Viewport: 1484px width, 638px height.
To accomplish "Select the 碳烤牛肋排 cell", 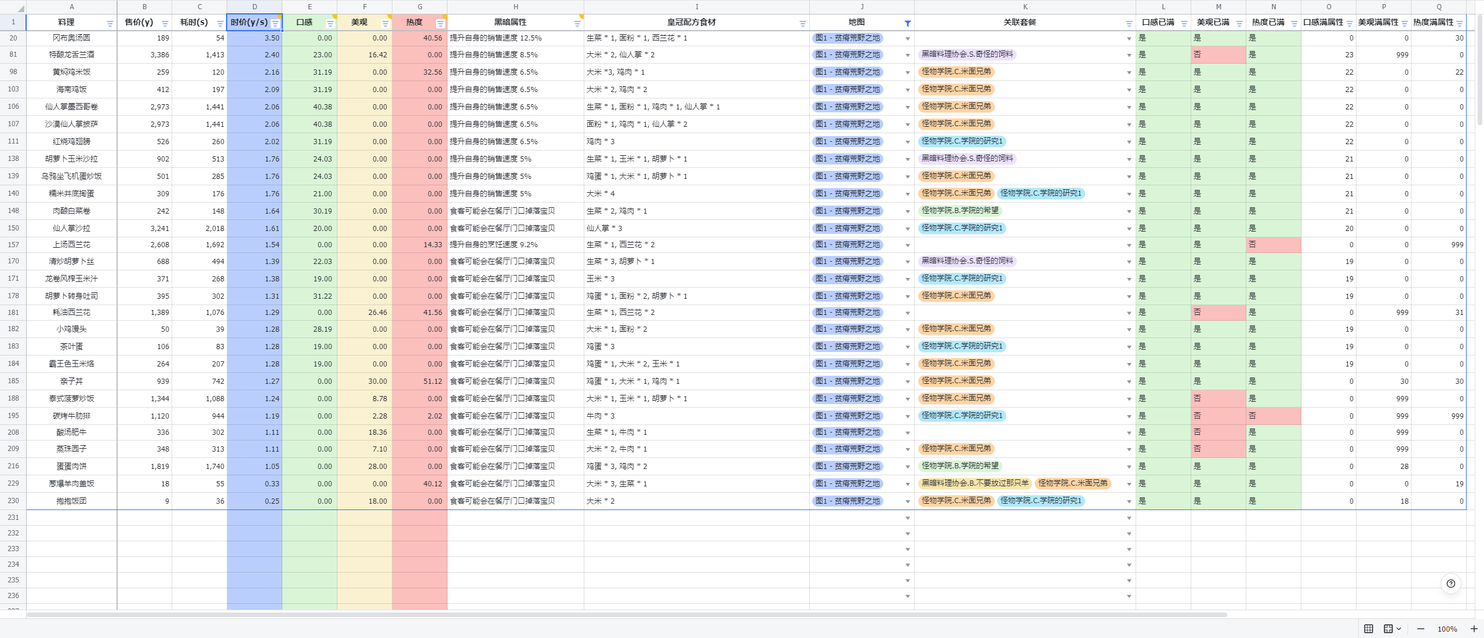I will coord(72,416).
